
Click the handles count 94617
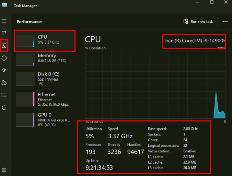click(x=136, y=152)
